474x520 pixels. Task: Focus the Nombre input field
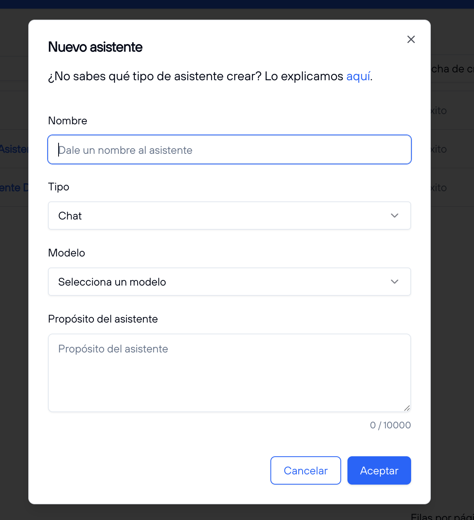click(229, 149)
